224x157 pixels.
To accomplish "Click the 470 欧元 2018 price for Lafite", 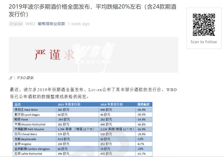I will 106,154.
